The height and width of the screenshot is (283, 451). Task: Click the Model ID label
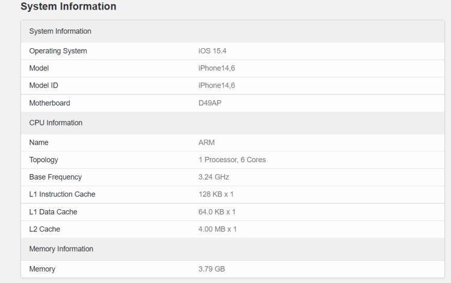coord(43,85)
